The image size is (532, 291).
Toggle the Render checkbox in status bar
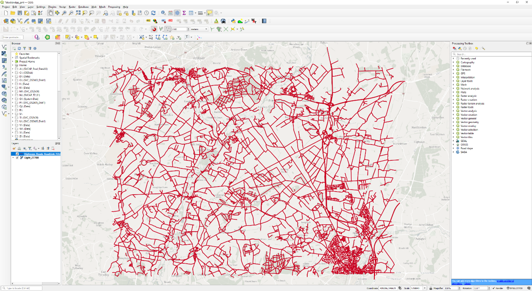coord(493,288)
